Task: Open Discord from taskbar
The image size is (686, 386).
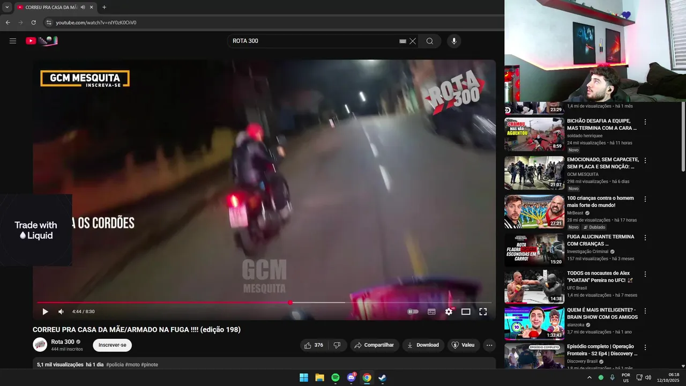Action: pos(351,377)
